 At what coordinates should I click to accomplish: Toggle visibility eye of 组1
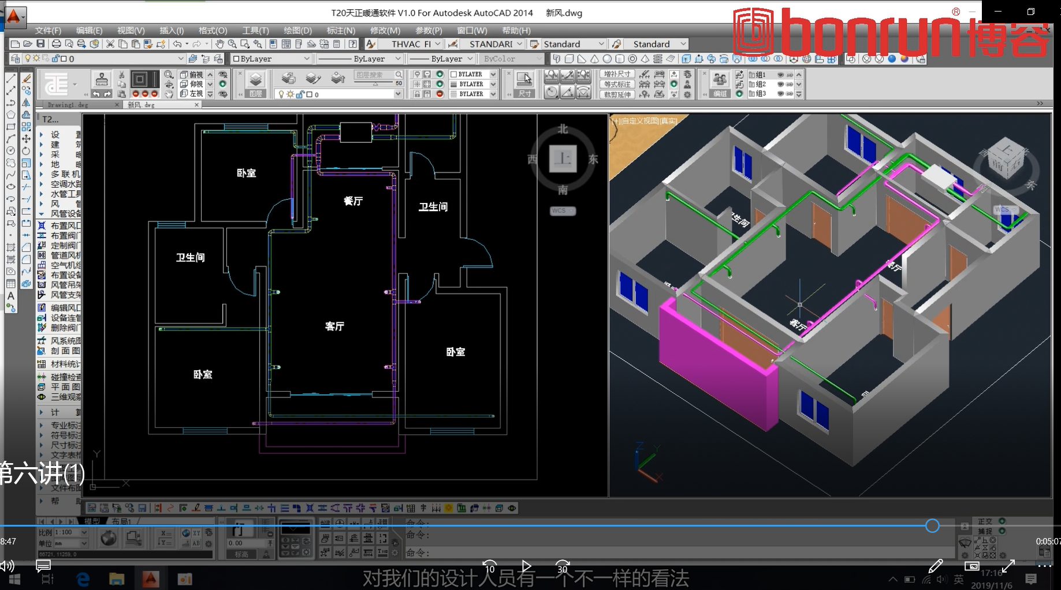[x=780, y=75]
